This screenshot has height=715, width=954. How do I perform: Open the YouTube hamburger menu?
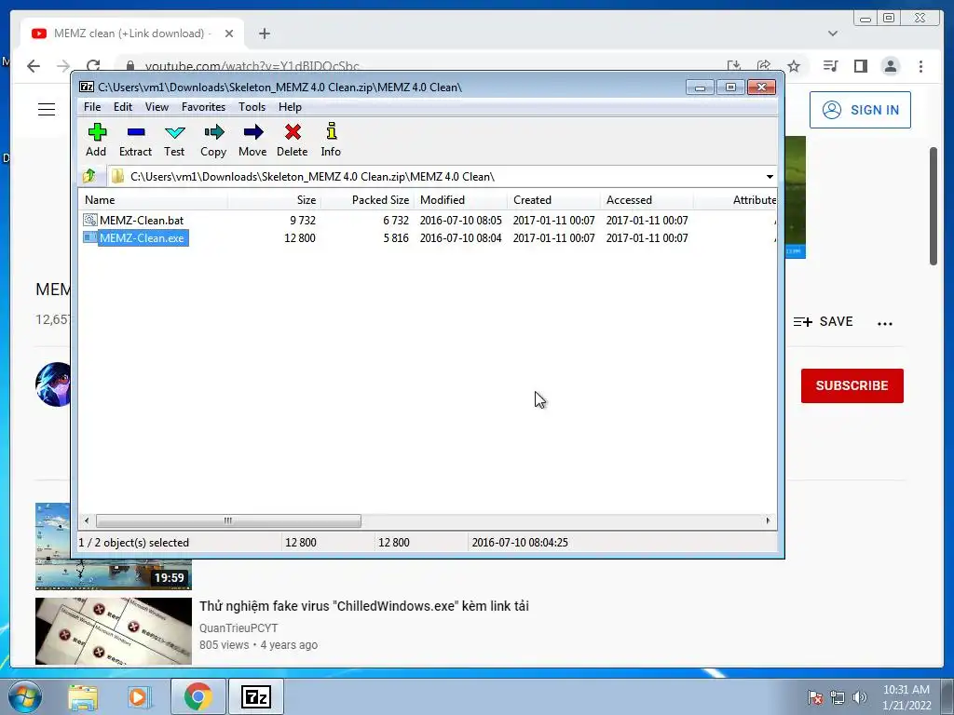(47, 110)
